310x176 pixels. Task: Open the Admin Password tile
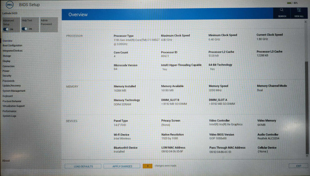click(x=49, y=25)
